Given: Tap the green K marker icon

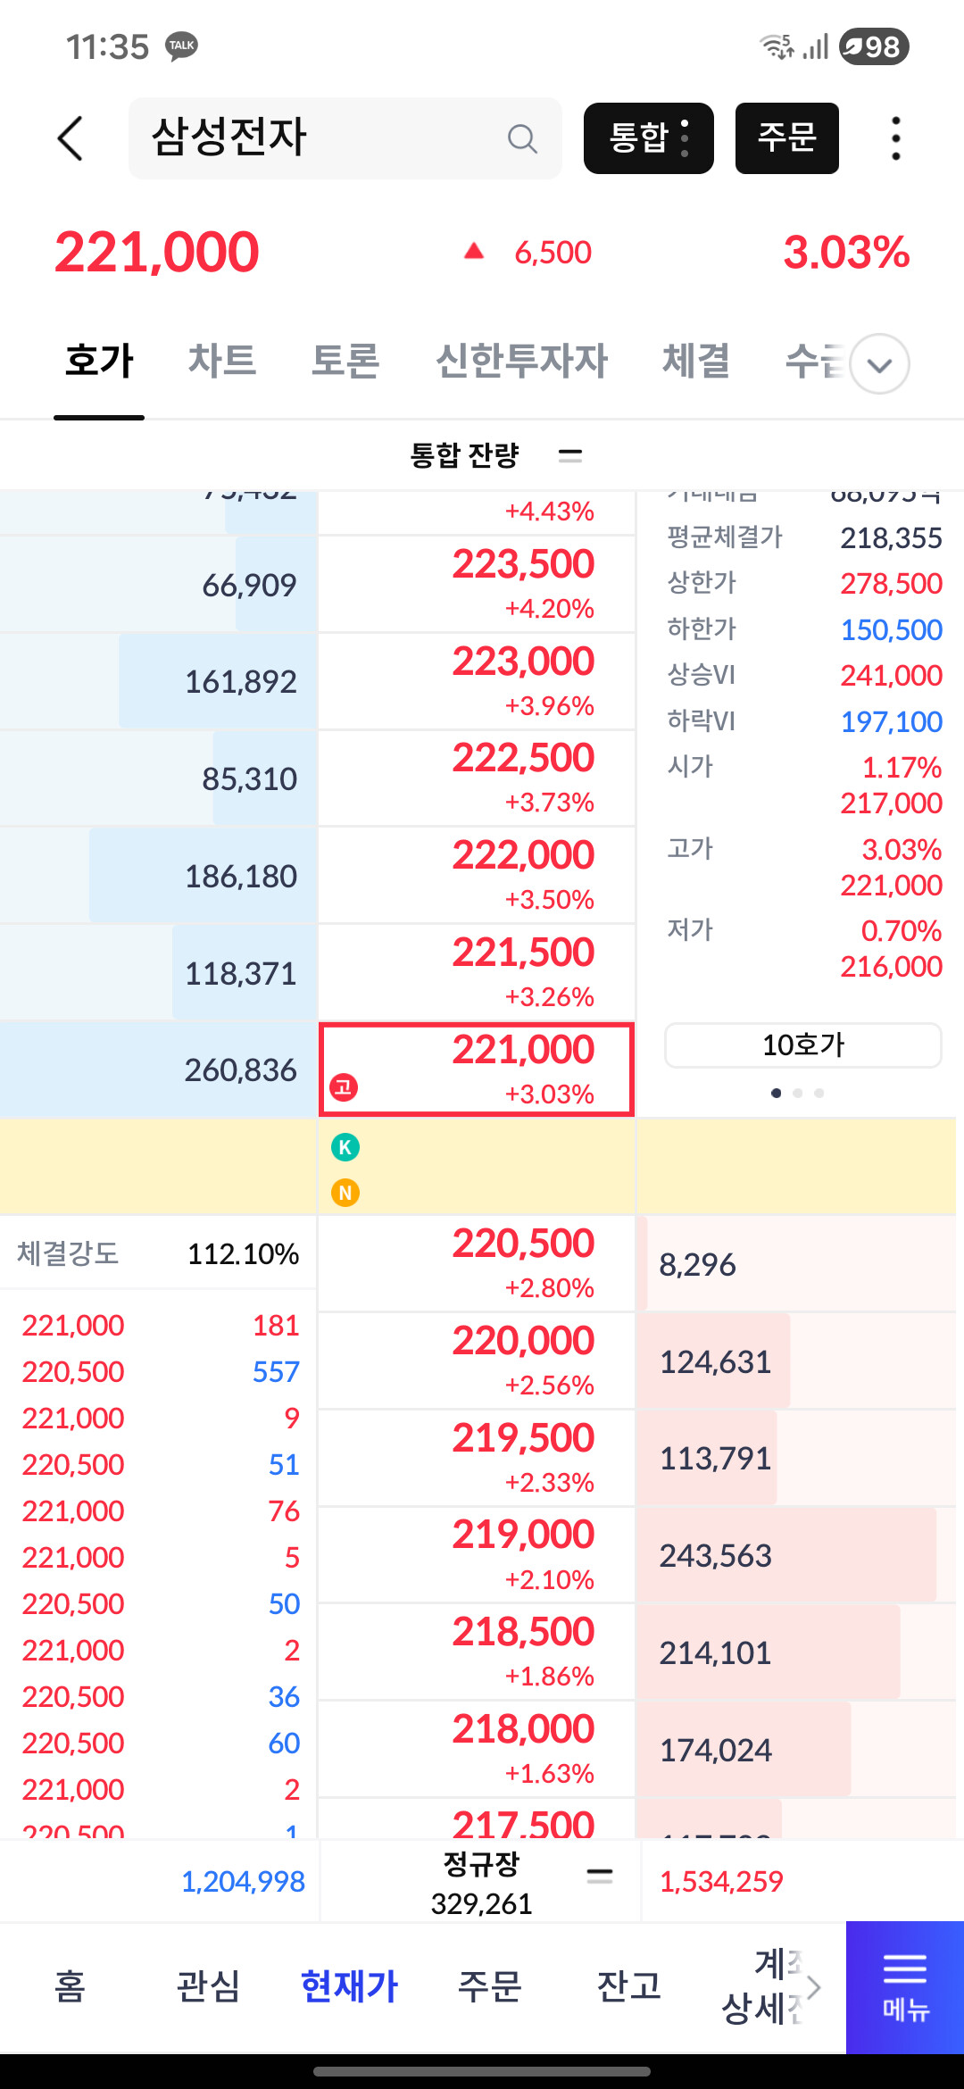Looking at the screenshot, I should [x=345, y=1146].
